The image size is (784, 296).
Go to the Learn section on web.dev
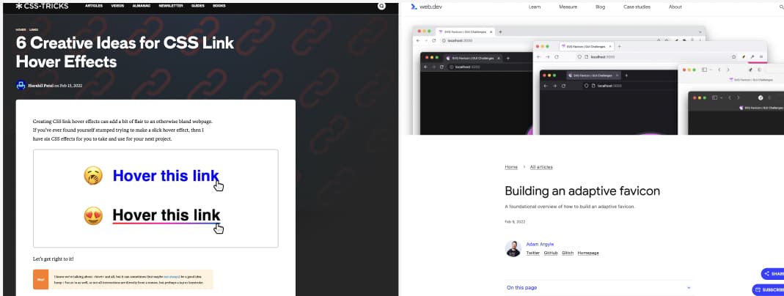pyautogui.click(x=535, y=7)
